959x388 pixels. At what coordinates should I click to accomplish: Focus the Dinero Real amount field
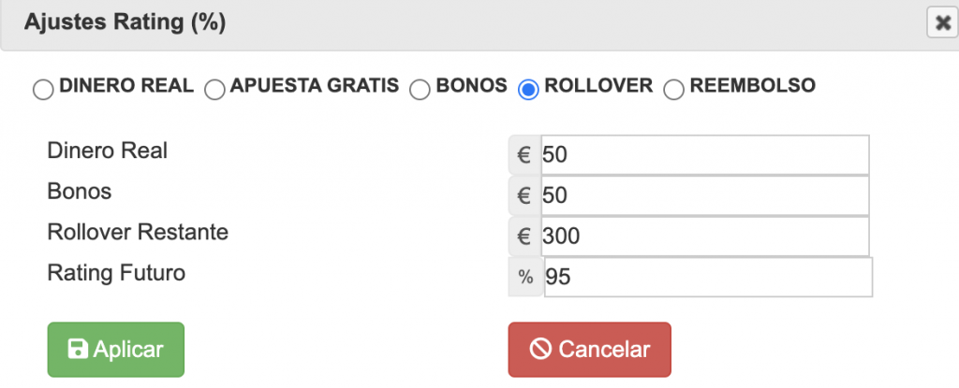704,155
